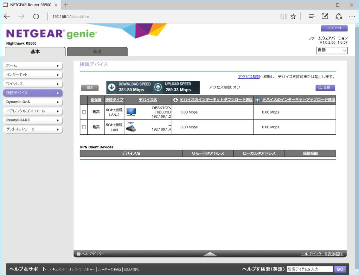Click the favorites star icon
The height and width of the screenshot is (275, 359).
293,16
